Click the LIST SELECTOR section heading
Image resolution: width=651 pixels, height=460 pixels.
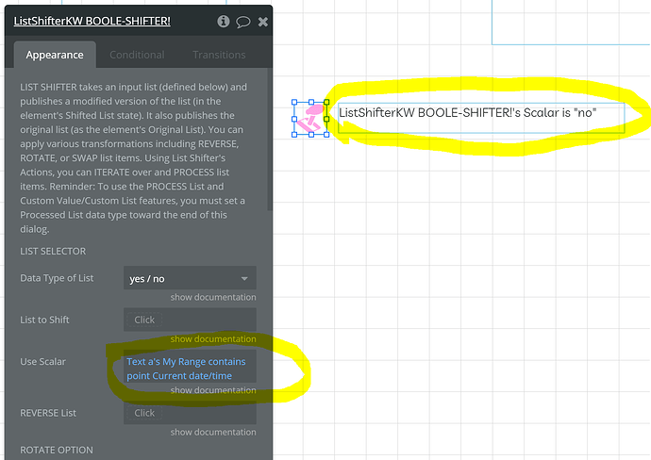(53, 252)
